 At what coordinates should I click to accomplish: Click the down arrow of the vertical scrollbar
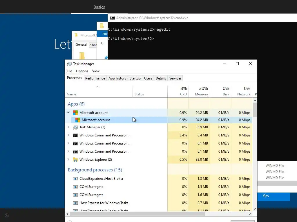(255, 209)
